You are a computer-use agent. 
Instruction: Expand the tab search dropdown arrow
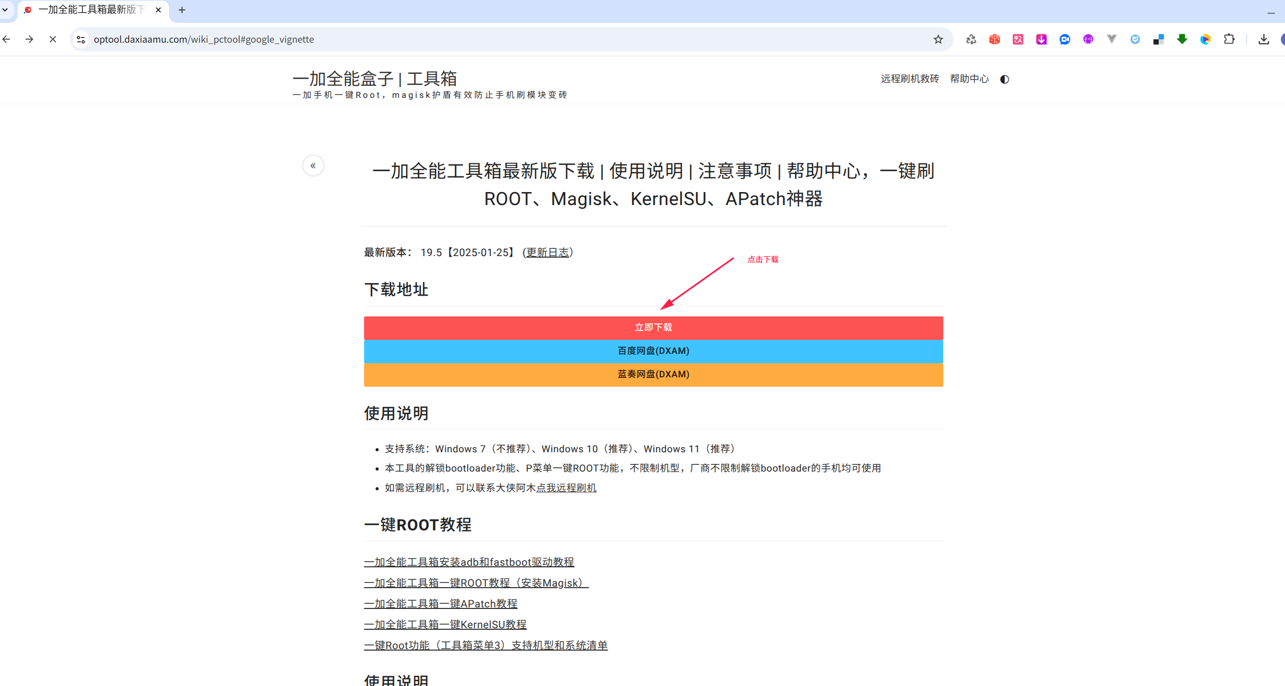[5, 10]
